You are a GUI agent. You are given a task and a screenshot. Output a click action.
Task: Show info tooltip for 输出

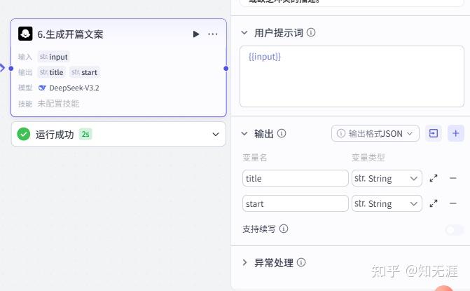tap(282, 133)
